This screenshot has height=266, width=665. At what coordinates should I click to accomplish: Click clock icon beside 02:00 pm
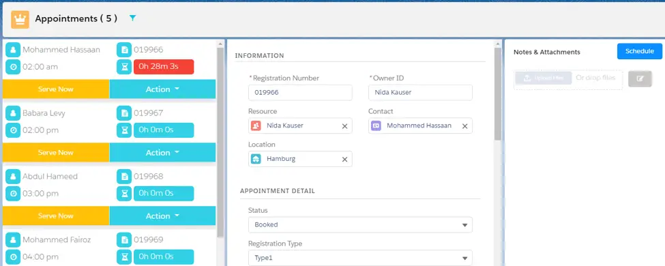click(x=13, y=130)
